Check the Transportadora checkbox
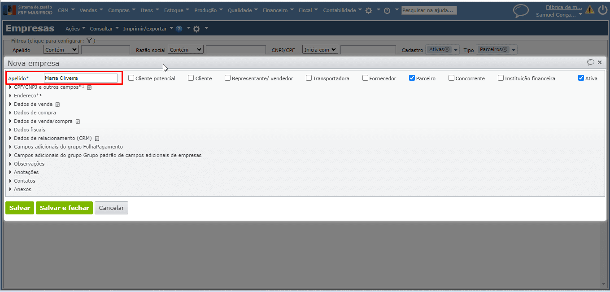This screenshot has width=610, height=292. click(309, 78)
